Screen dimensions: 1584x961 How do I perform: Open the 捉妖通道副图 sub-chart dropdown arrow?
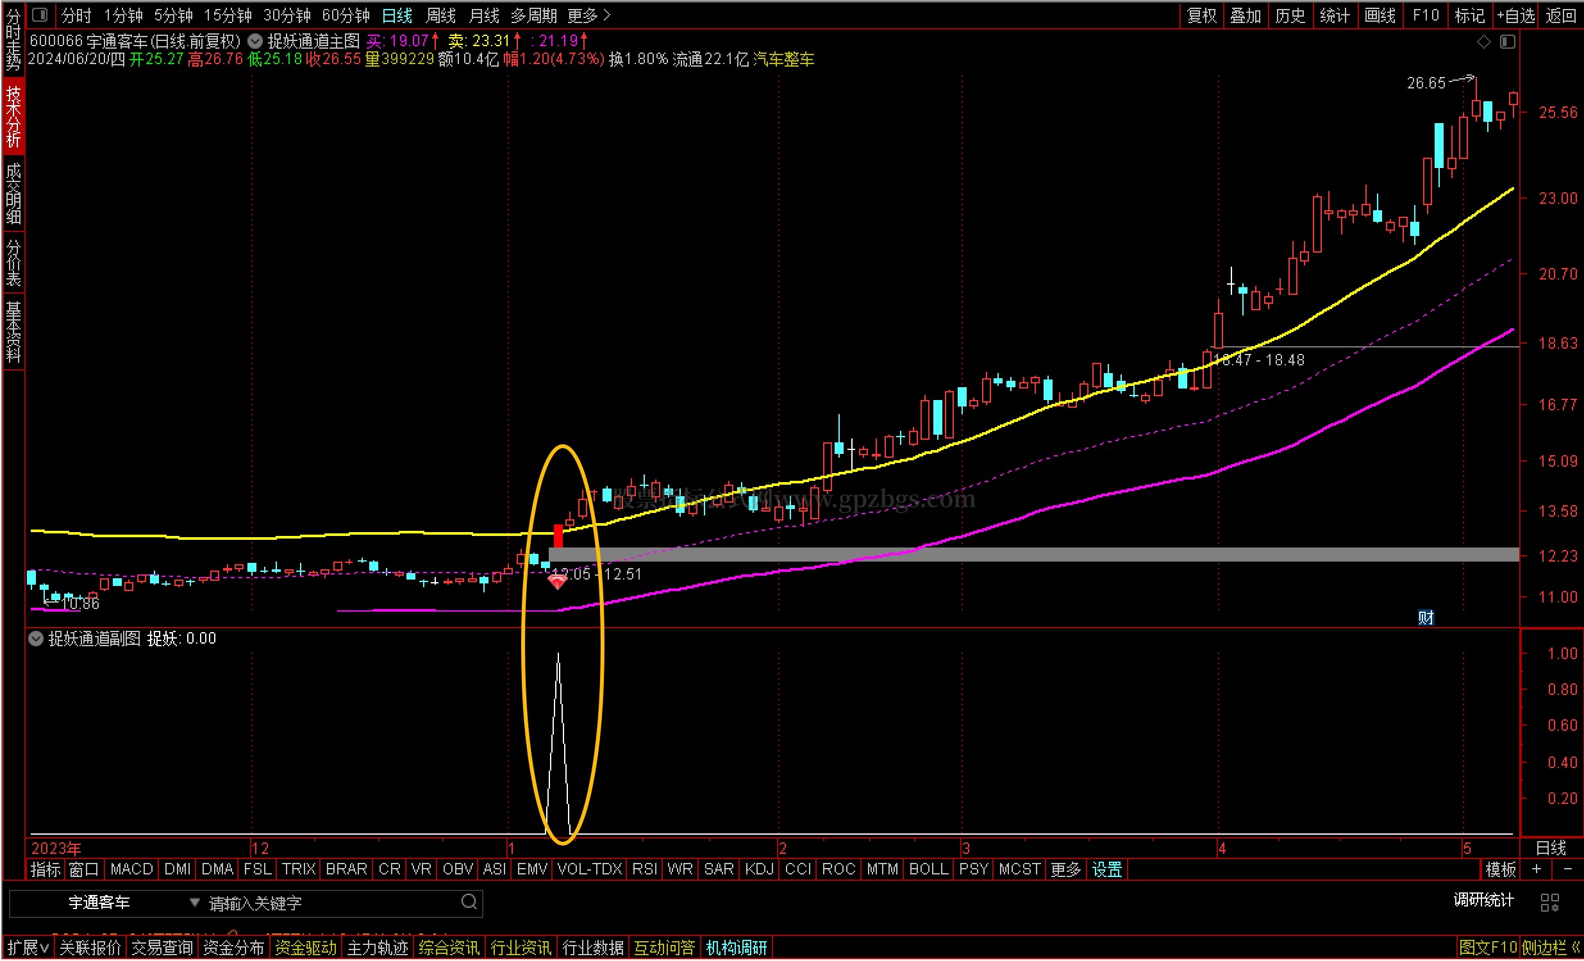click(36, 639)
